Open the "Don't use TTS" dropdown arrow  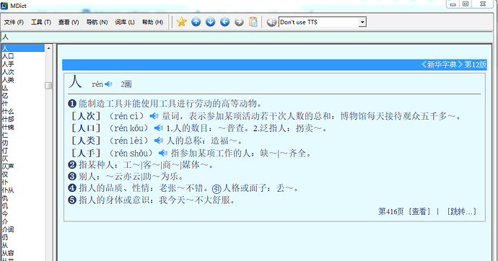tap(362, 22)
